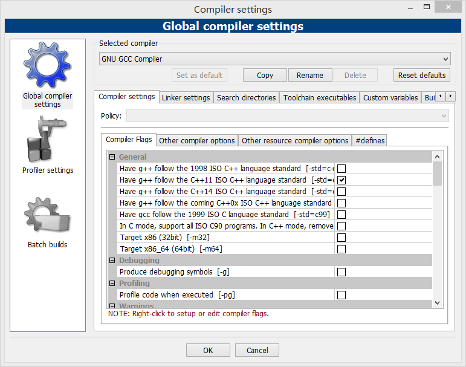The height and width of the screenshot is (367, 466).
Task: Enable the C++14 ISO standard checkbox
Action: click(x=341, y=192)
